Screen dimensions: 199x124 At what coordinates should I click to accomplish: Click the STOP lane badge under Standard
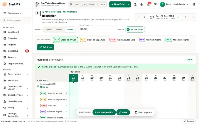pos(43,106)
